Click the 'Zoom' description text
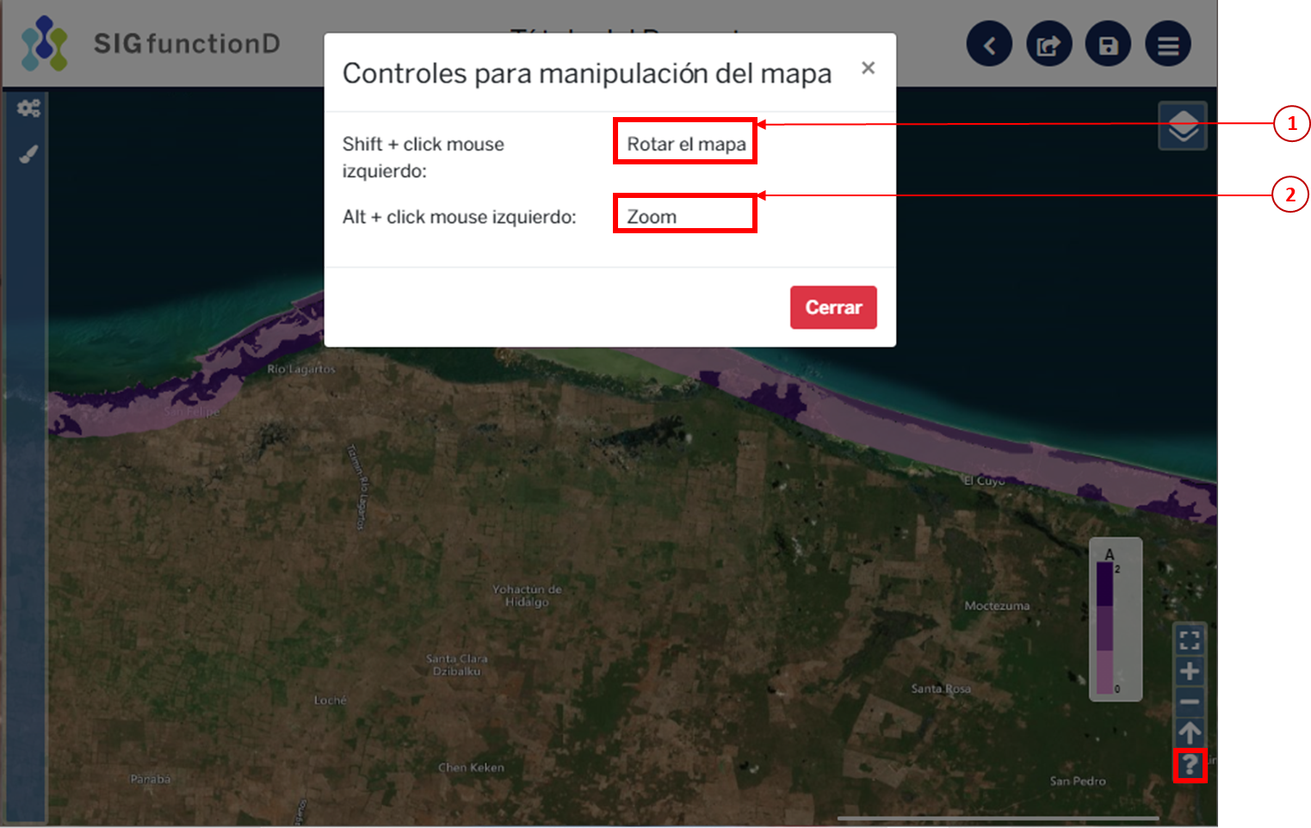Viewport: 1311px width, 828px height. (x=652, y=217)
